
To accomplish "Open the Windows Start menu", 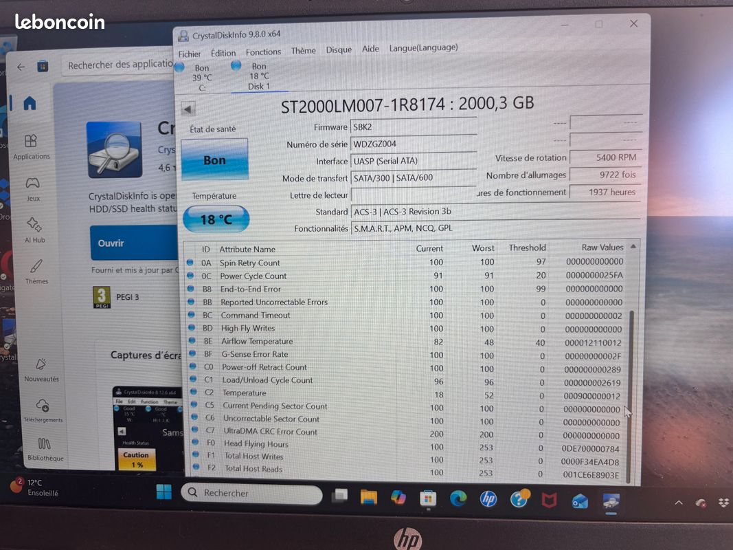I will click(163, 492).
